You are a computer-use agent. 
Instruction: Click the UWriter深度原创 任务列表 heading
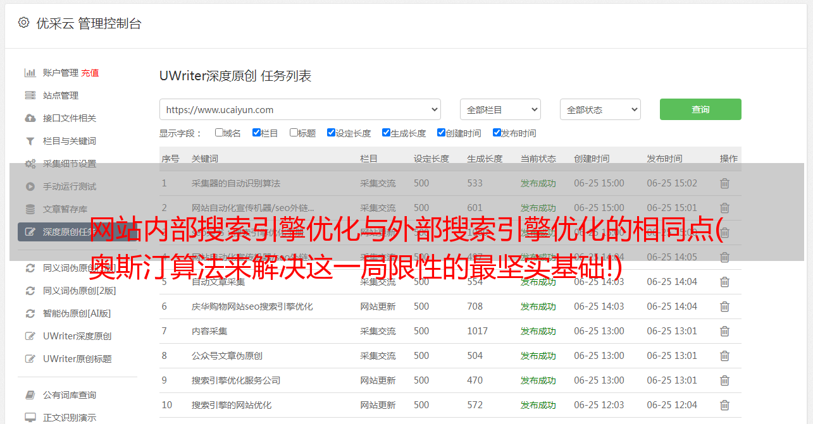click(235, 76)
